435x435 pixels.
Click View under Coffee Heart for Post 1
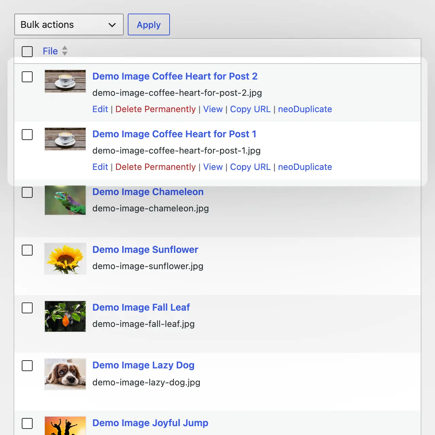[213, 167]
